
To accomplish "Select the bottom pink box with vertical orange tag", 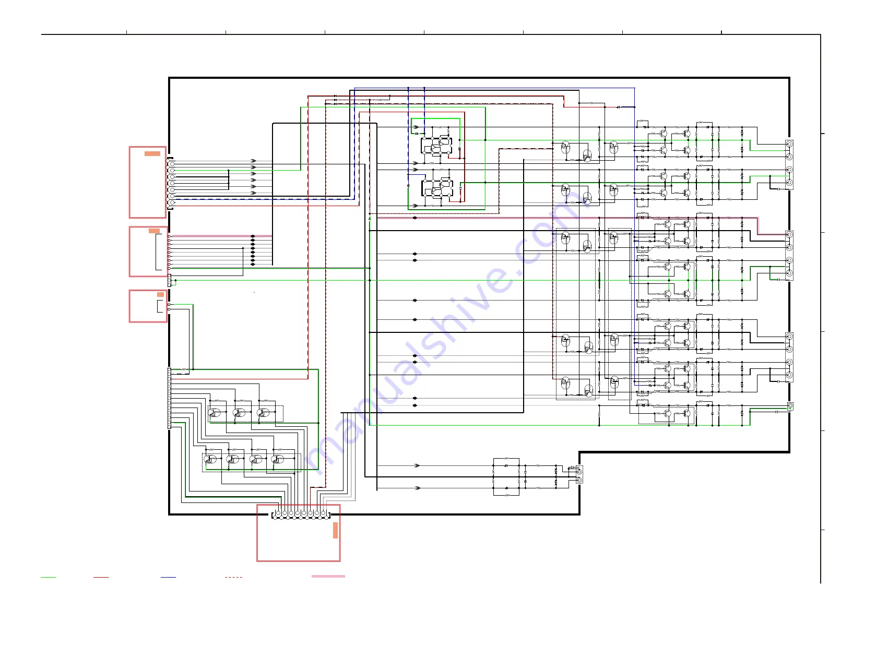I will (x=299, y=533).
